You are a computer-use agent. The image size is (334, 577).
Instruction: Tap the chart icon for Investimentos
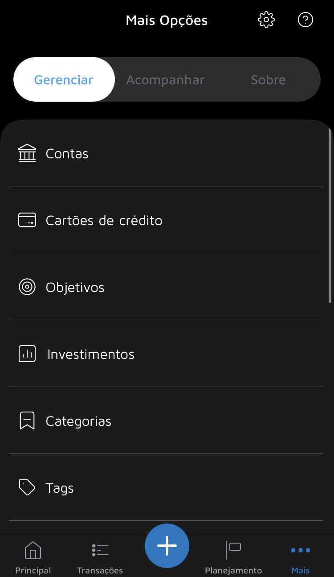[x=27, y=354]
